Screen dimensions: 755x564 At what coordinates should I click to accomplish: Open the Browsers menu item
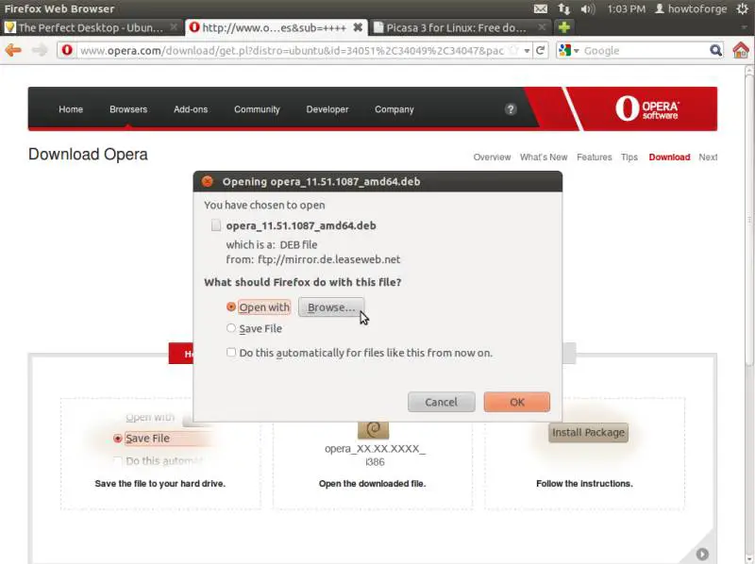[128, 109]
